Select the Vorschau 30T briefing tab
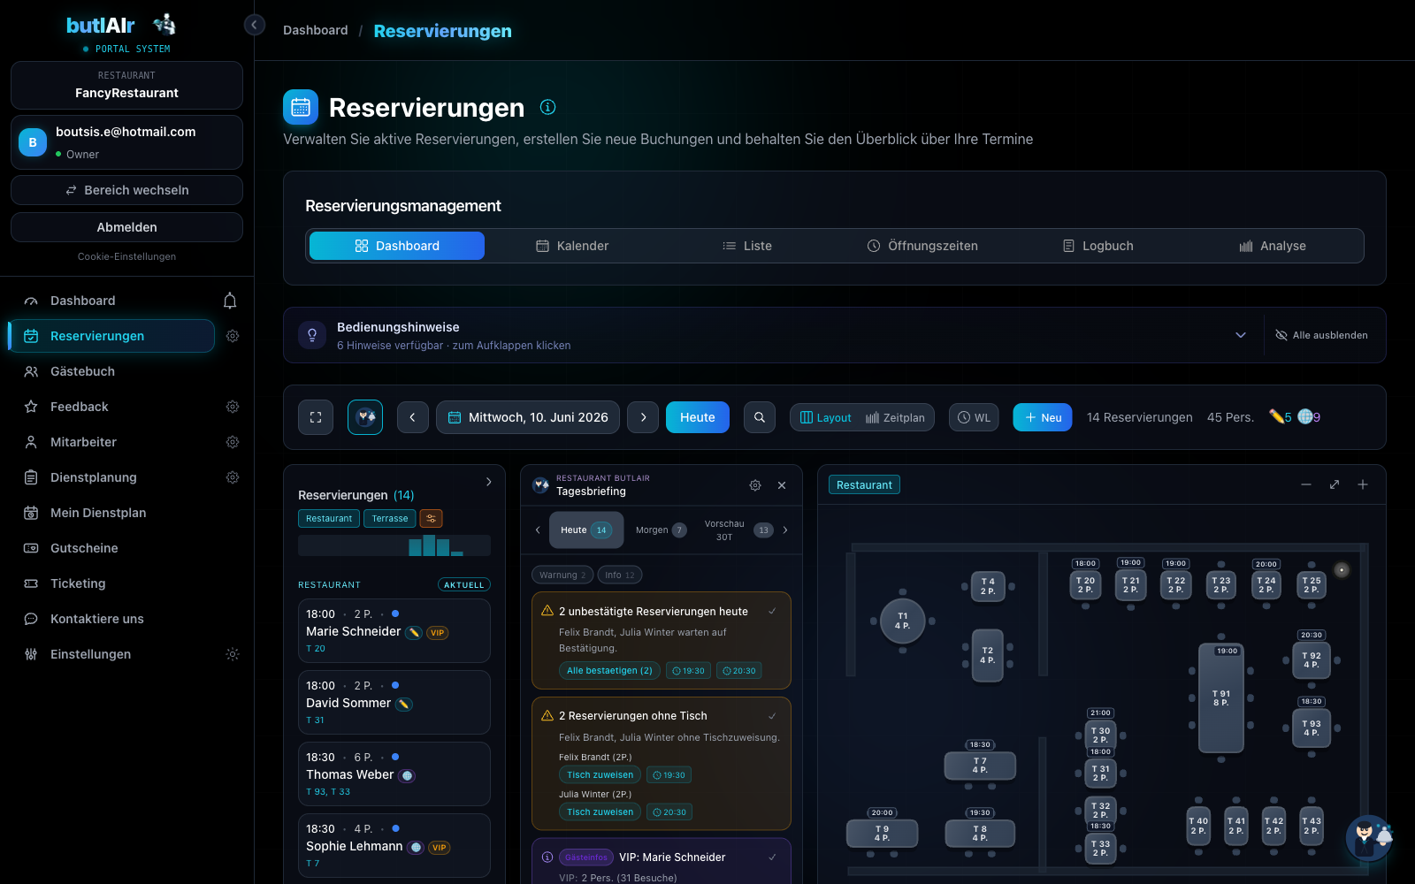This screenshot has height=884, width=1415. 738,530
